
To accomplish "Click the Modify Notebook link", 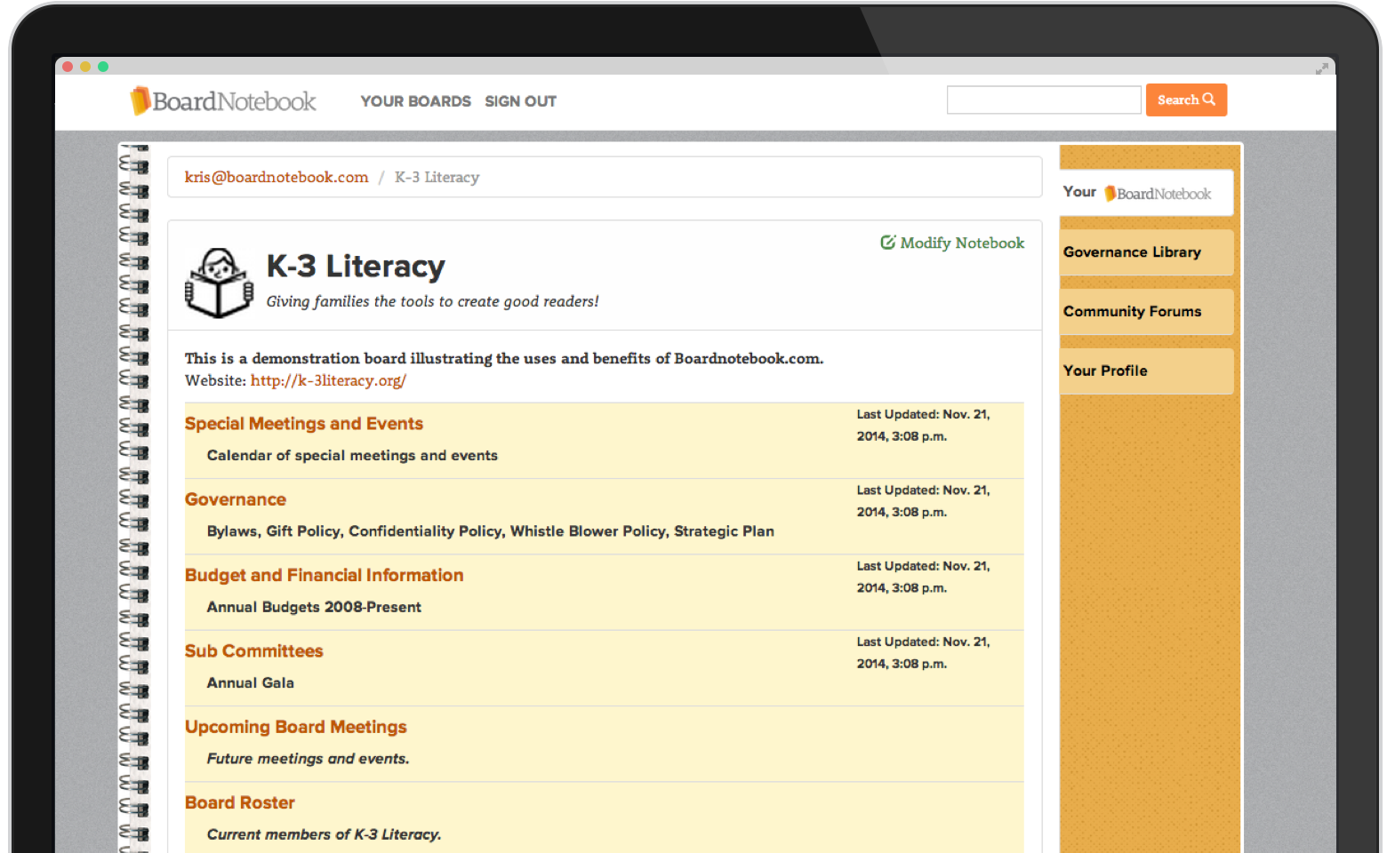I will point(952,243).
